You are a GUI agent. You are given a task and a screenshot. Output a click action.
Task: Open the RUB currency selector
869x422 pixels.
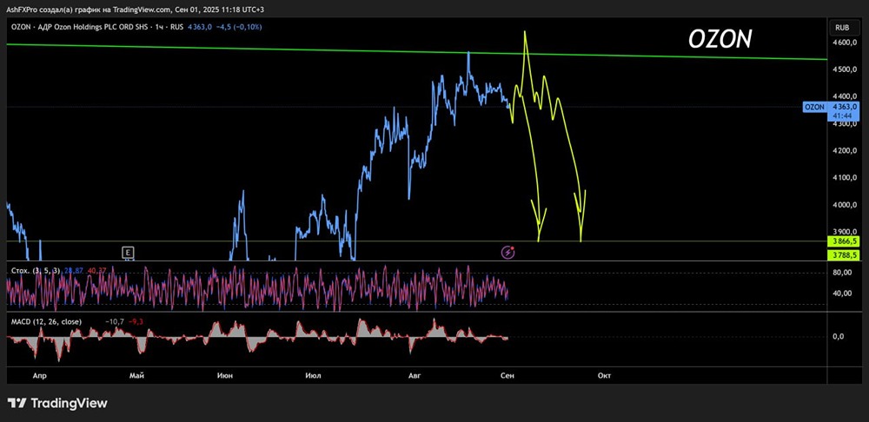842,27
